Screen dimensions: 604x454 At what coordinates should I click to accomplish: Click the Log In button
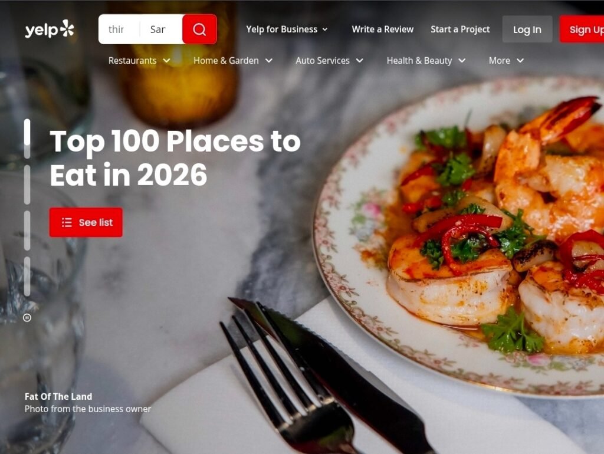pos(527,29)
